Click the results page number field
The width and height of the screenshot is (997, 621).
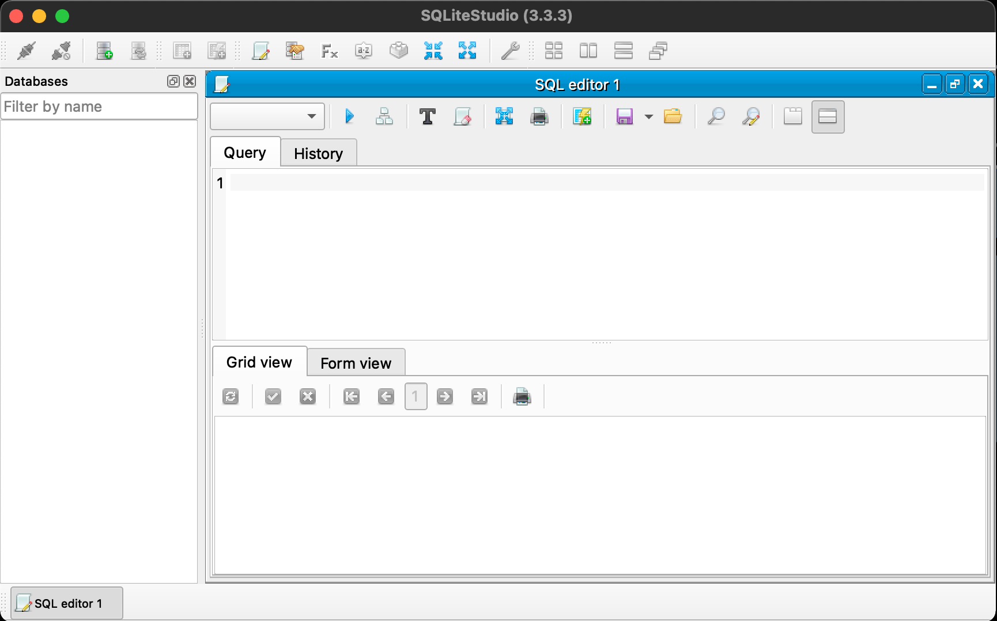(416, 396)
